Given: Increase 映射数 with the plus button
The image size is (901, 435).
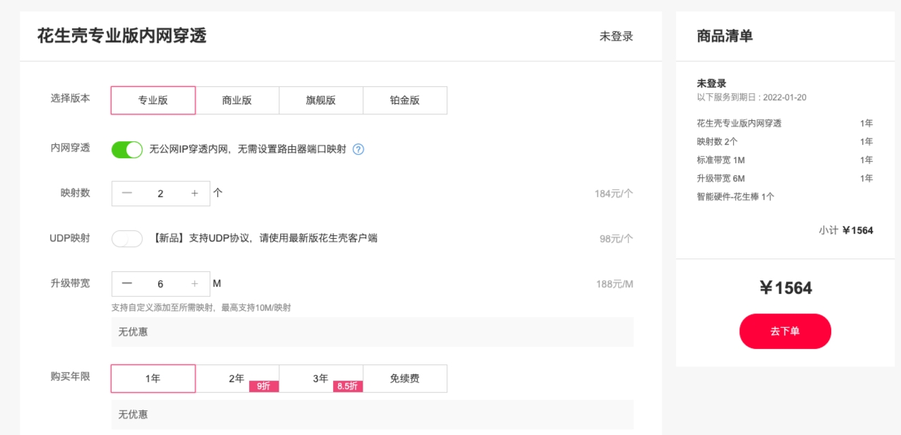Looking at the screenshot, I should coord(195,193).
